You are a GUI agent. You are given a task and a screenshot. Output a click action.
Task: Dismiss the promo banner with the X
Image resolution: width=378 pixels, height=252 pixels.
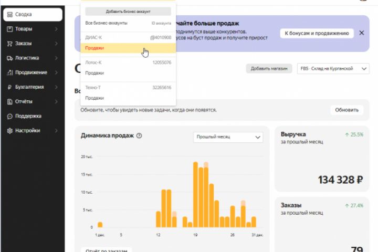[x=361, y=33]
